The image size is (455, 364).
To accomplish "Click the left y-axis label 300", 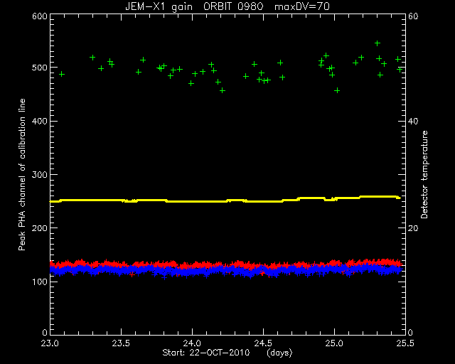I will point(40,174).
